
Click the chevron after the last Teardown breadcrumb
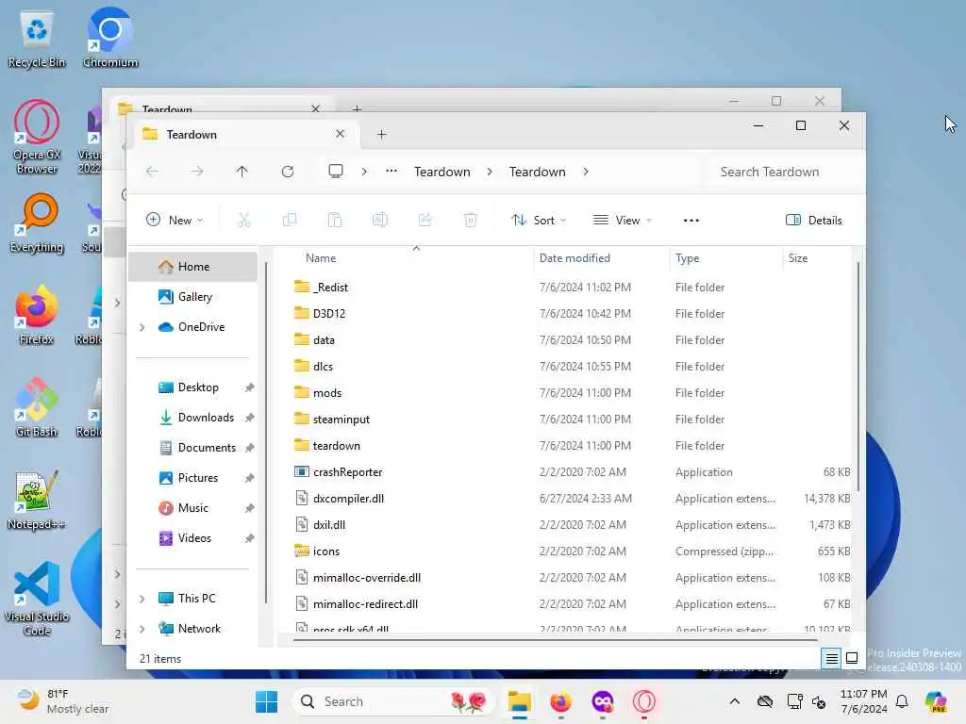point(585,172)
